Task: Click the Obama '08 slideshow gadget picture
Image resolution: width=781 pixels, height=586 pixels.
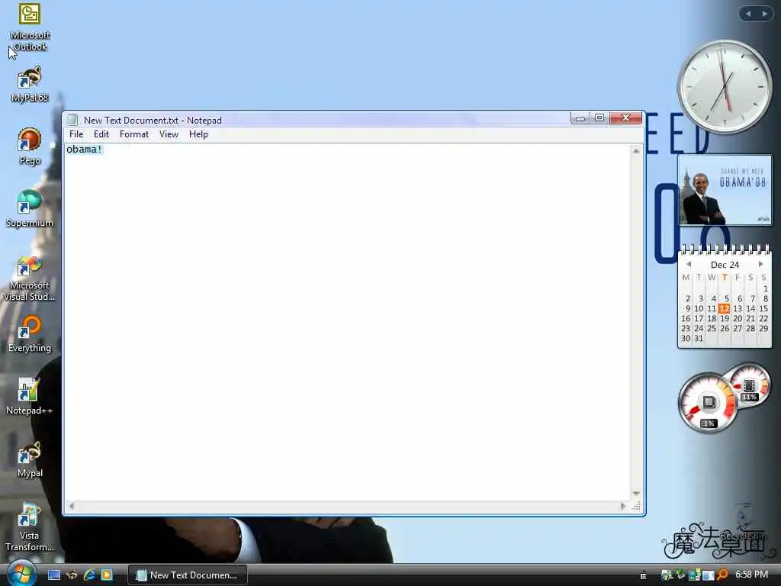Action: coord(725,190)
